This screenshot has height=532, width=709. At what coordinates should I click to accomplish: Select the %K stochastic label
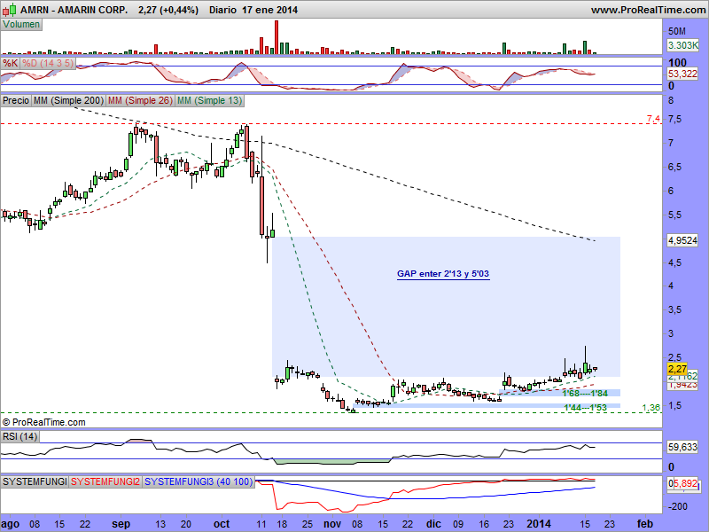click(x=10, y=63)
